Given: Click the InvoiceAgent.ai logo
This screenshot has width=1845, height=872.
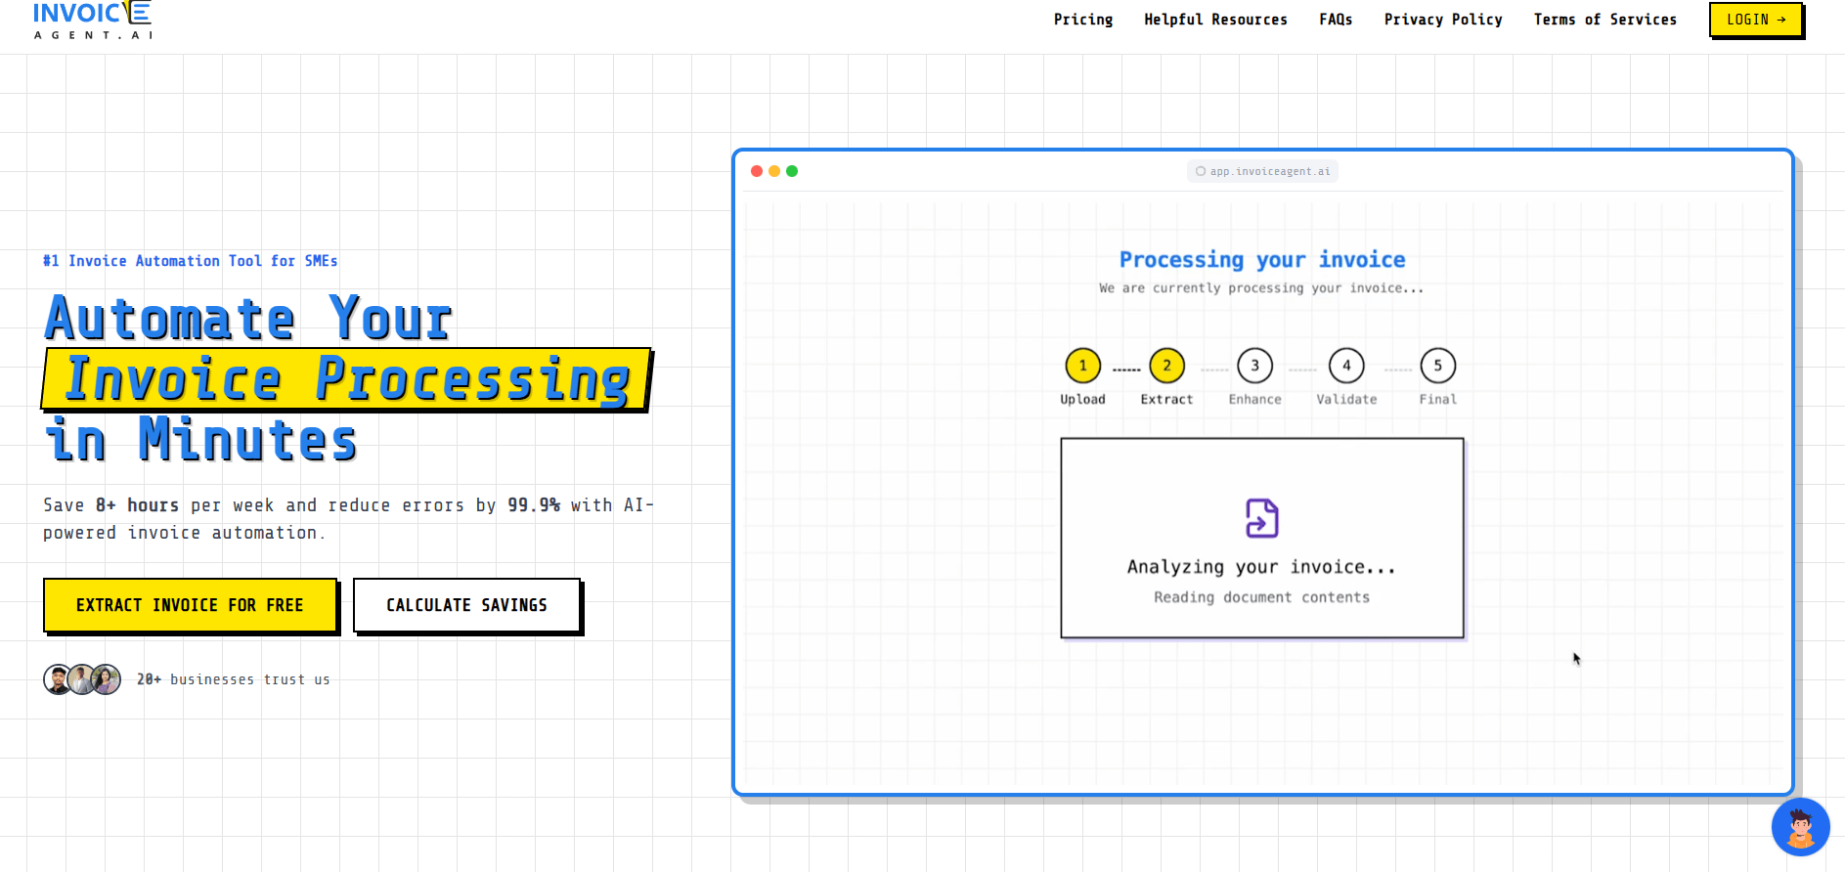Looking at the screenshot, I should coord(93,20).
